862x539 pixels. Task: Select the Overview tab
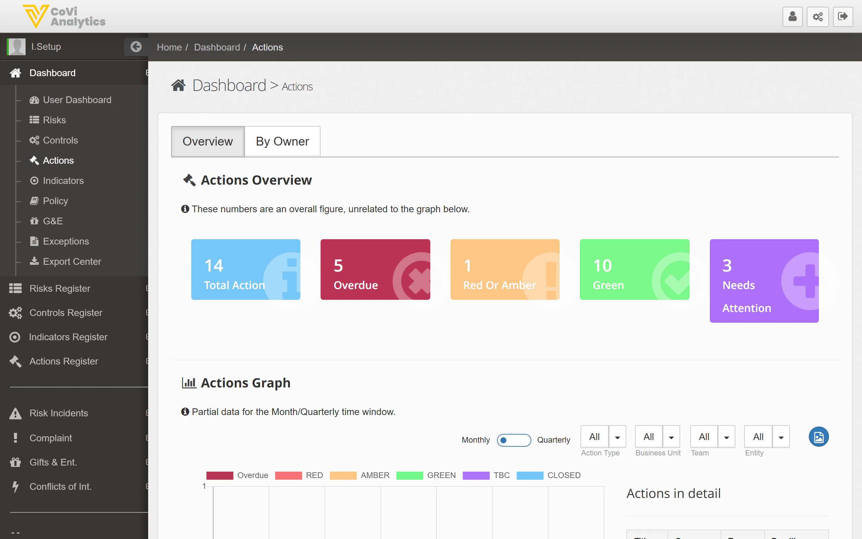click(x=207, y=141)
